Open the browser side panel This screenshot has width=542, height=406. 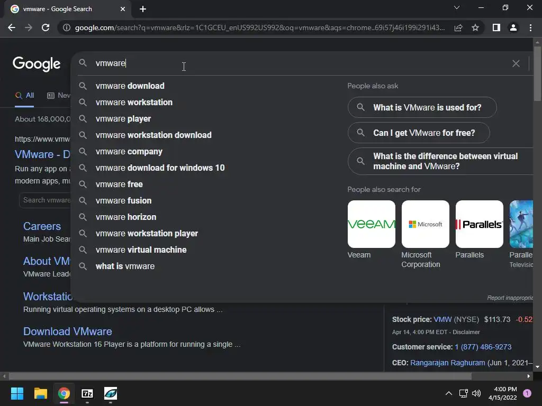pyautogui.click(x=496, y=27)
